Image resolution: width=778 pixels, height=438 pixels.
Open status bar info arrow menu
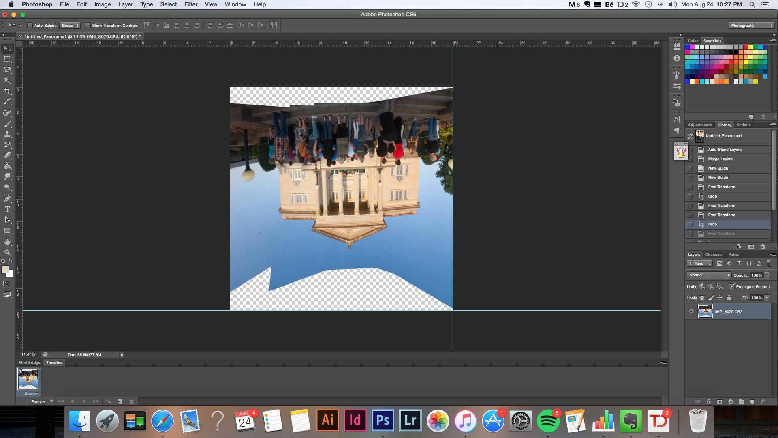(x=121, y=355)
